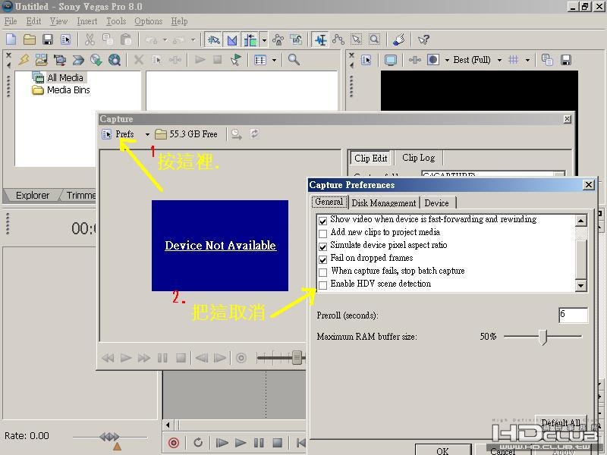Click the Overlays grid icon in preview
607x455 pixels.
click(514, 60)
